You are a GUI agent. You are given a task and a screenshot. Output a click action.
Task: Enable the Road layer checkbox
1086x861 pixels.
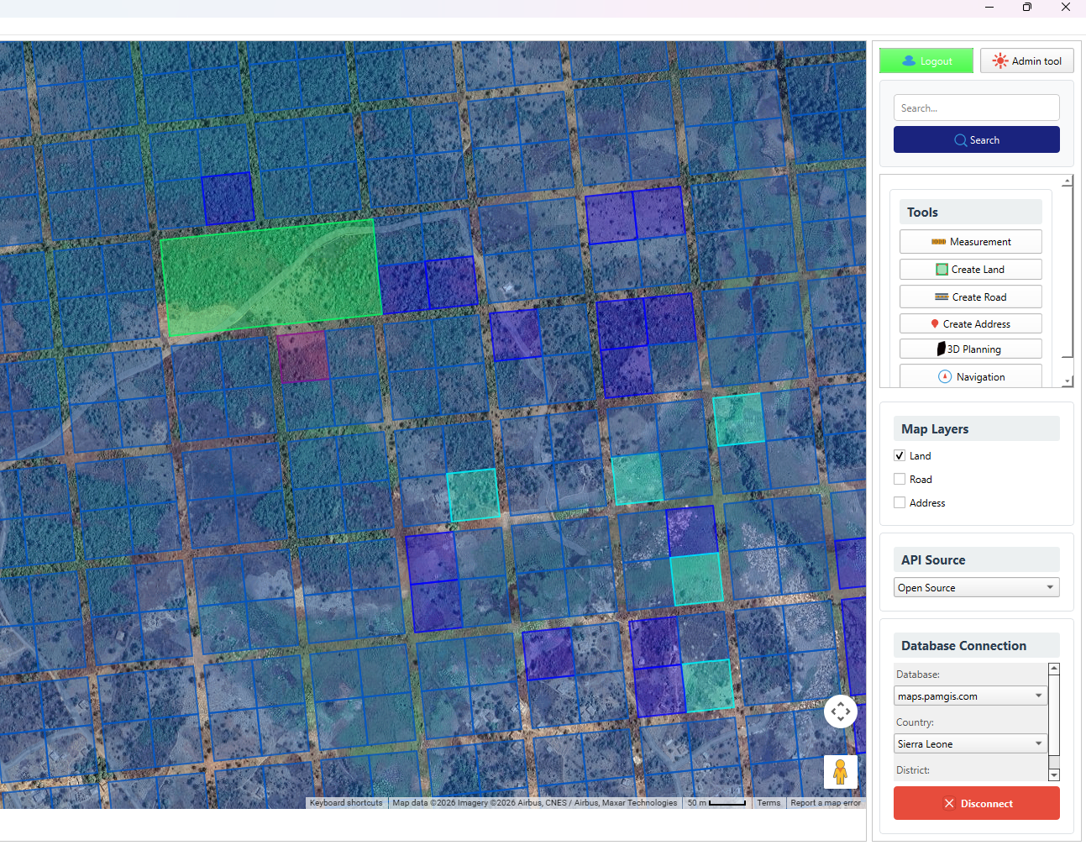pos(900,480)
